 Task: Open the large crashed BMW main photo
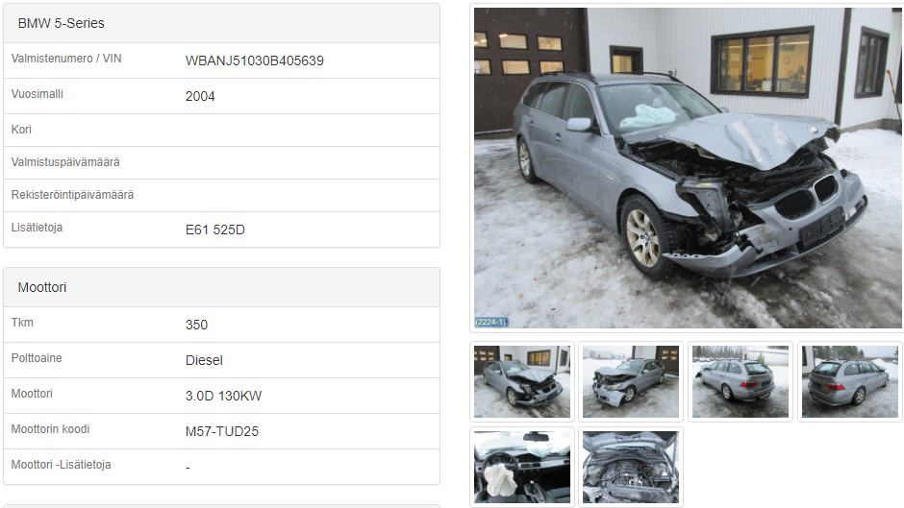click(x=688, y=168)
